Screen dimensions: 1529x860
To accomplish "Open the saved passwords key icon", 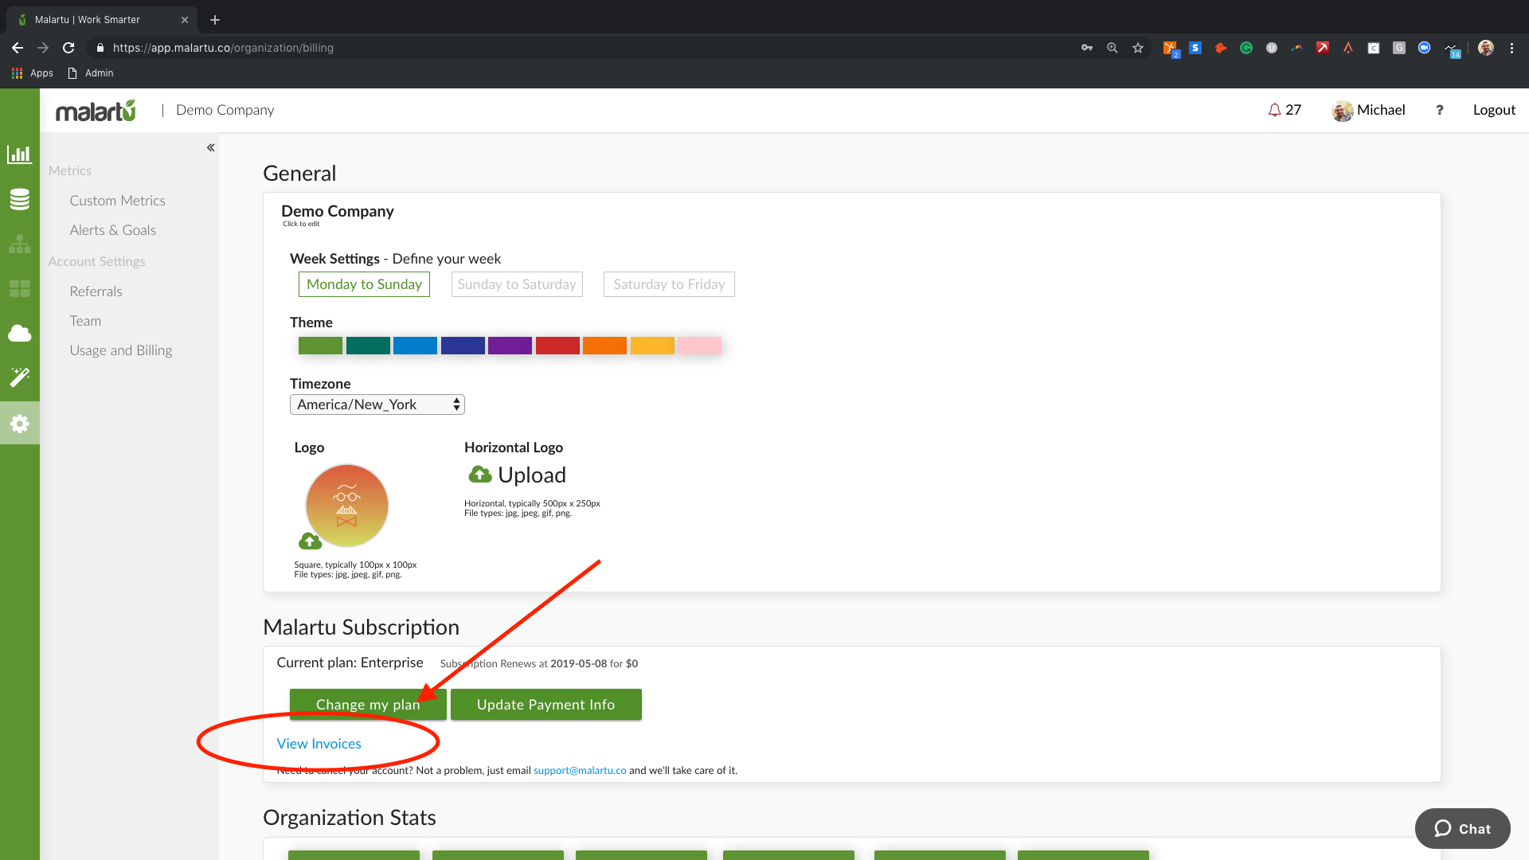I will [x=1087, y=48].
